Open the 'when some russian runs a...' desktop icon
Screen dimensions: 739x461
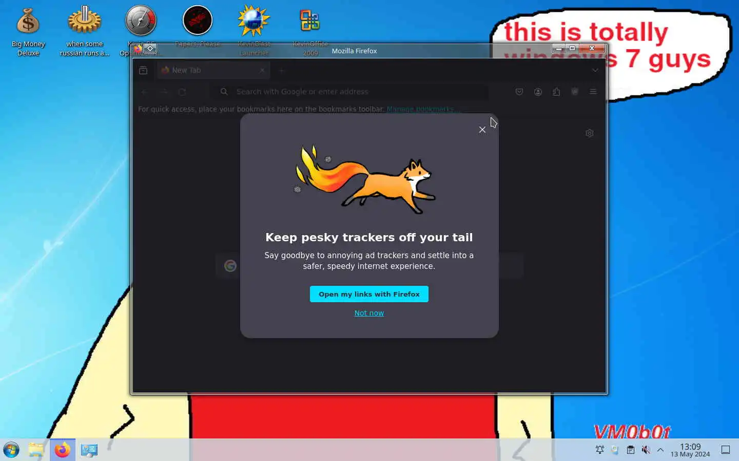point(85,31)
